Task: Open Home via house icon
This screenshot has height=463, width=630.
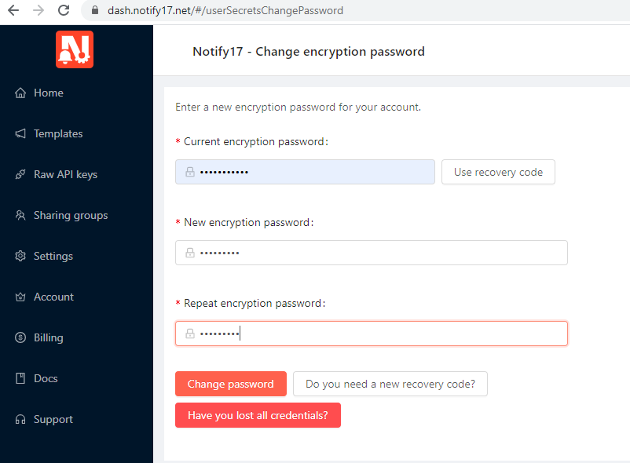Action: click(20, 93)
